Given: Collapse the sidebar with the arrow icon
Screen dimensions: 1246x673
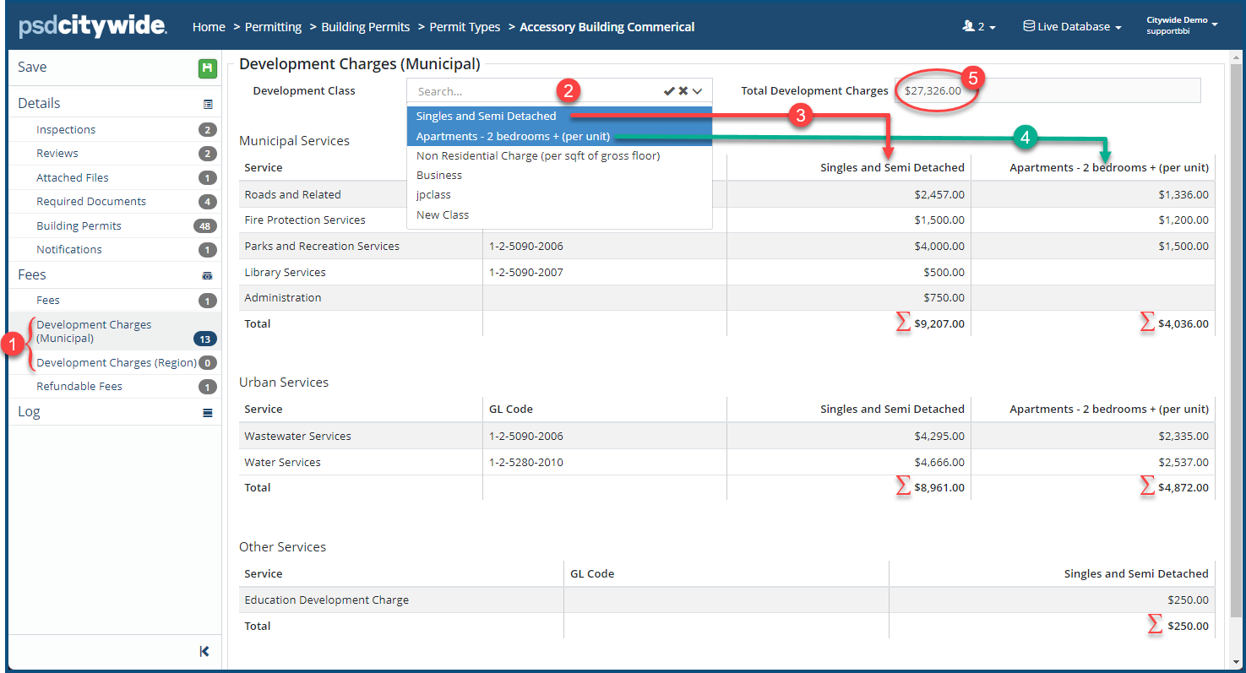Looking at the screenshot, I should point(204,651).
